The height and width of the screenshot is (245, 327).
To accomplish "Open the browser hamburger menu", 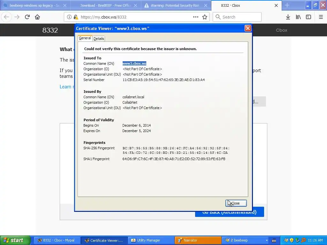I will (321, 17).
